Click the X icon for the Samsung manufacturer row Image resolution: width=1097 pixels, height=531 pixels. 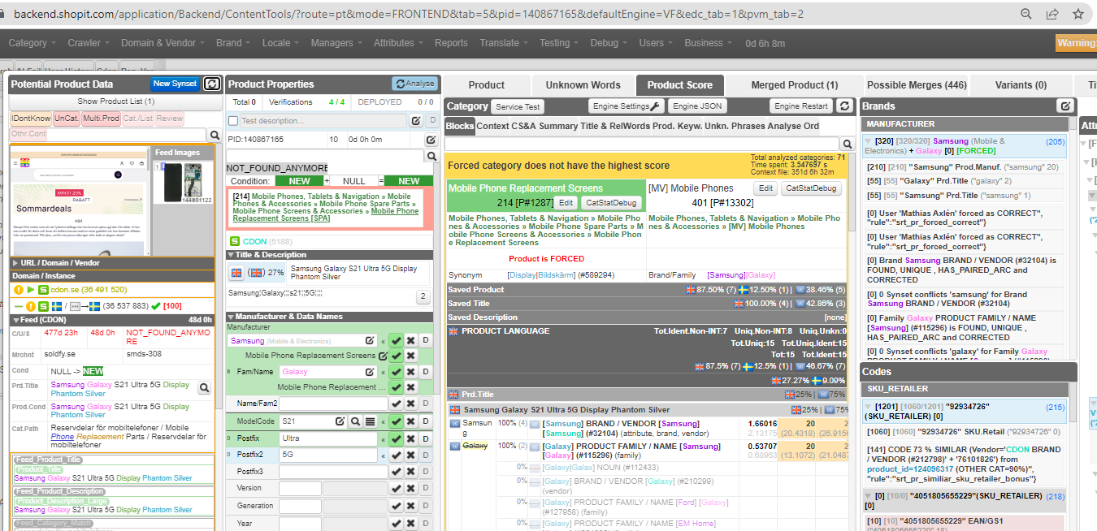click(x=411, y=341)
